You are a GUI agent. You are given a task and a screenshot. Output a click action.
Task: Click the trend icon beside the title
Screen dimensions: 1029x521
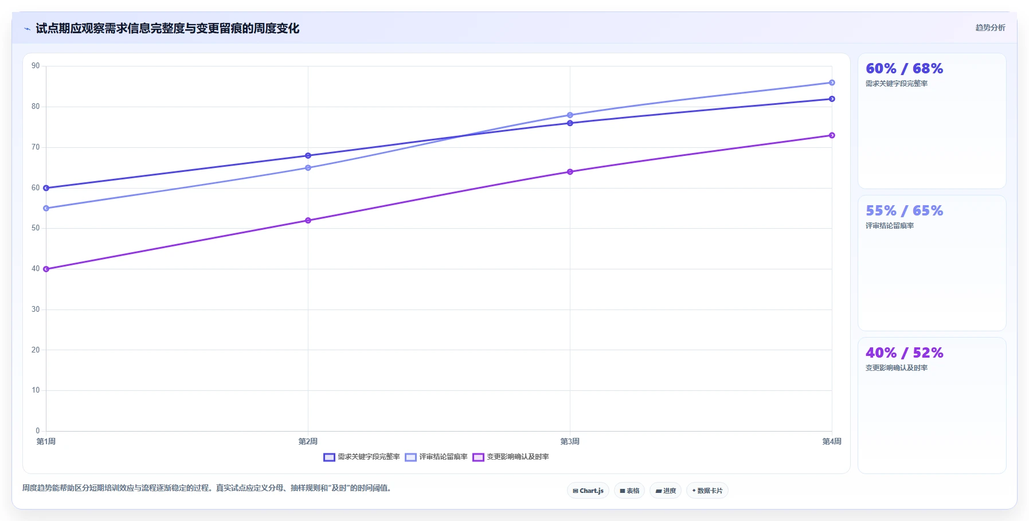pos(27,29)
